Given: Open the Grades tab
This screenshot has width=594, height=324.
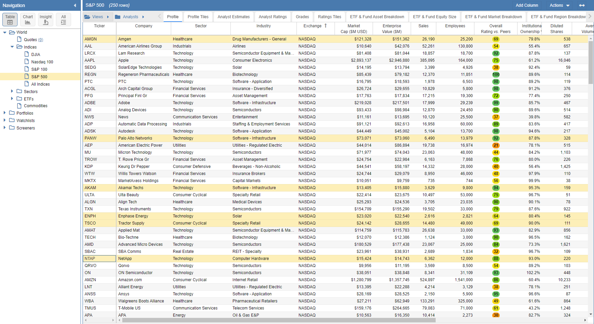Looking at the screenshot, I should tap(302, 17).
